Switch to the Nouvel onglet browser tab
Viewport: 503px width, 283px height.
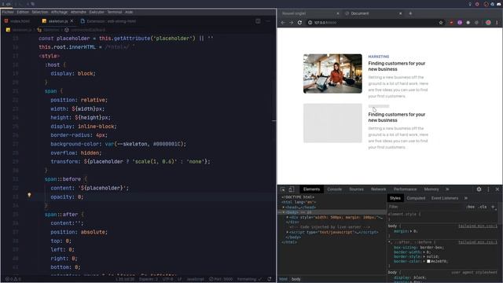(x=309, y=13)
